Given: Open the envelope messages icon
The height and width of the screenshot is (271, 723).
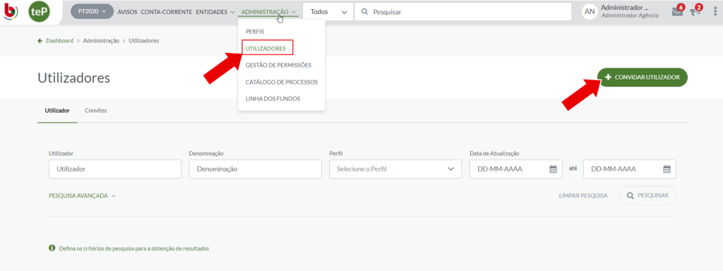Looking at the screenshot, I should (x=677, y=12).
